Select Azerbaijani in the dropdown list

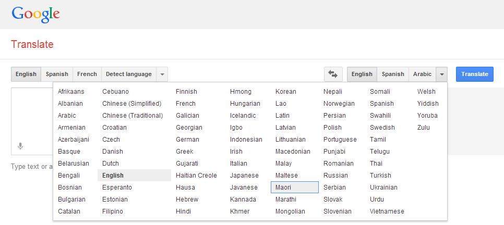[x=74, y=140]
